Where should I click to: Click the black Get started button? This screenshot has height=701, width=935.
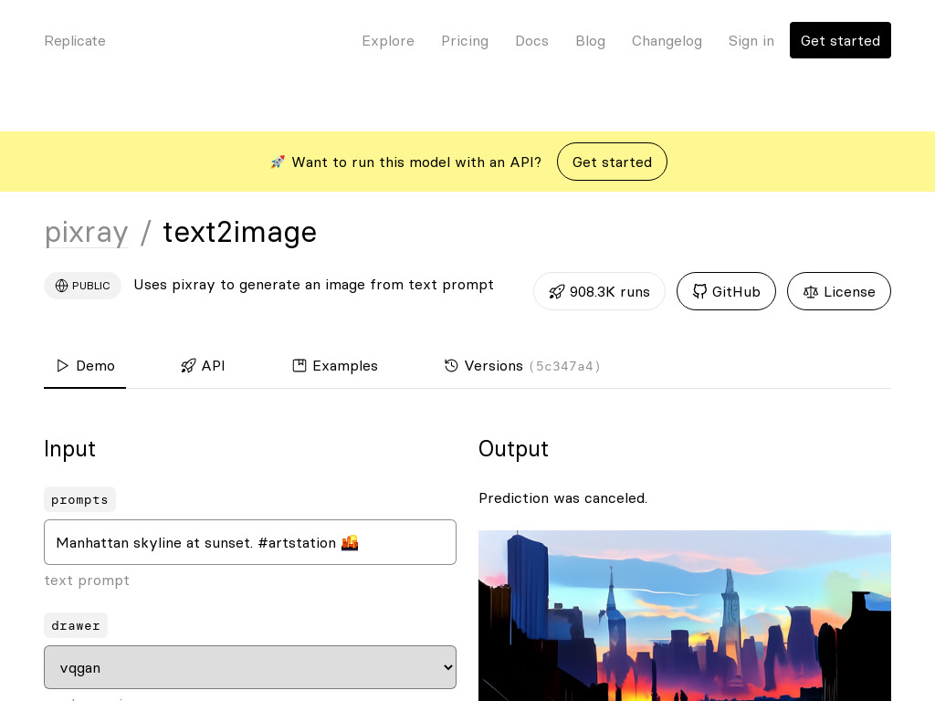pos(840,40)
